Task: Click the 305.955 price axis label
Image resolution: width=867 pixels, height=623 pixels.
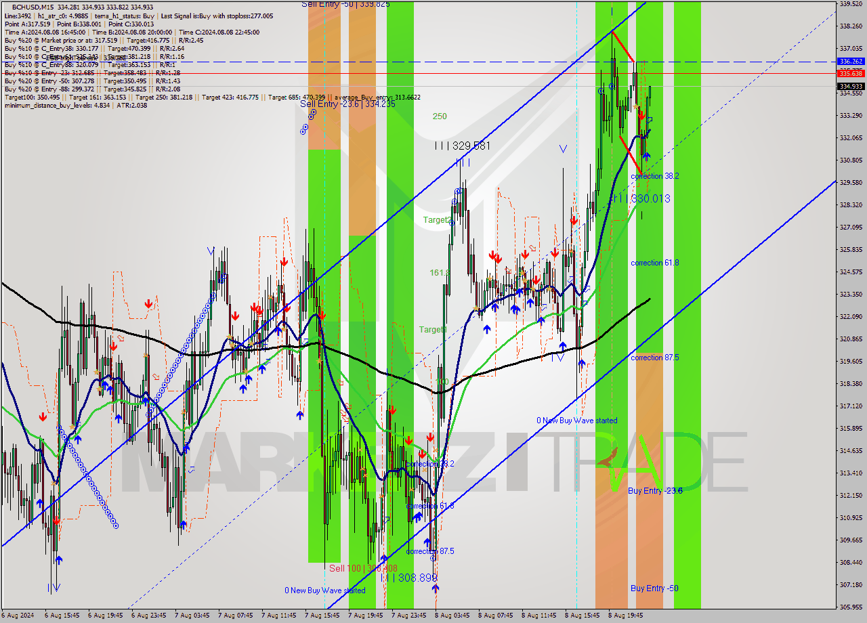Action: 851,607
